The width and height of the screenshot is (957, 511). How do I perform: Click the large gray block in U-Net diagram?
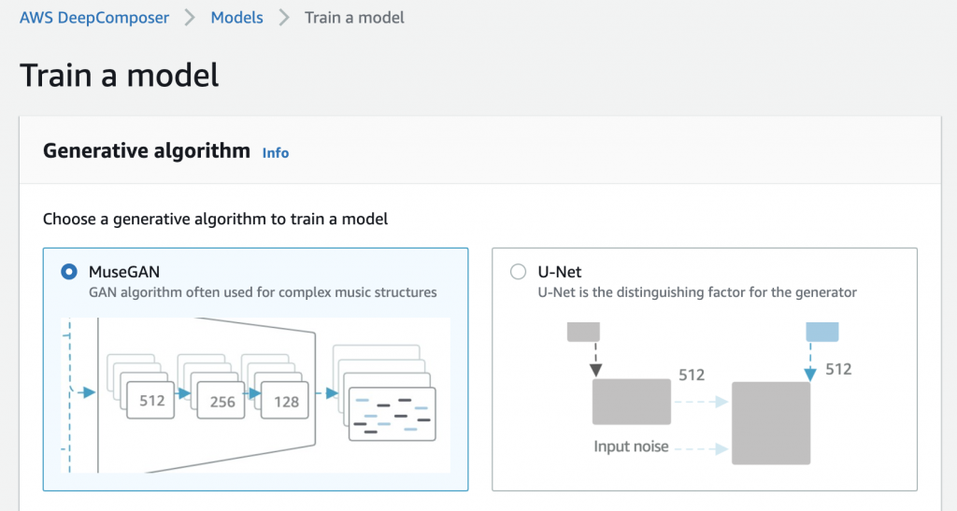(x=771, y=423)
